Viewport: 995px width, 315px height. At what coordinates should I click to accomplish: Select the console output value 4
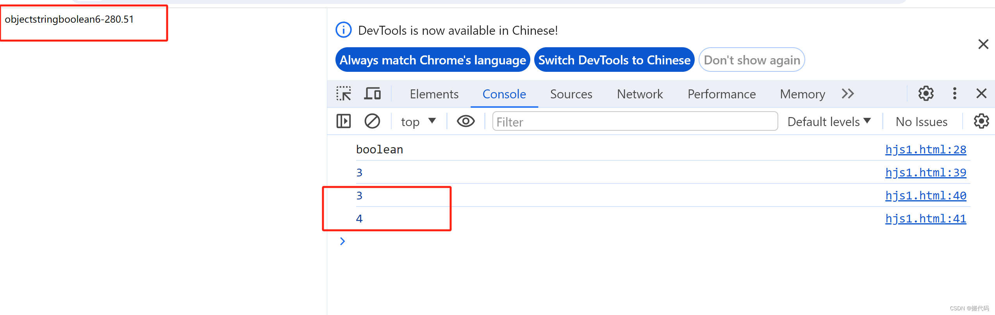tap(359, 219)
